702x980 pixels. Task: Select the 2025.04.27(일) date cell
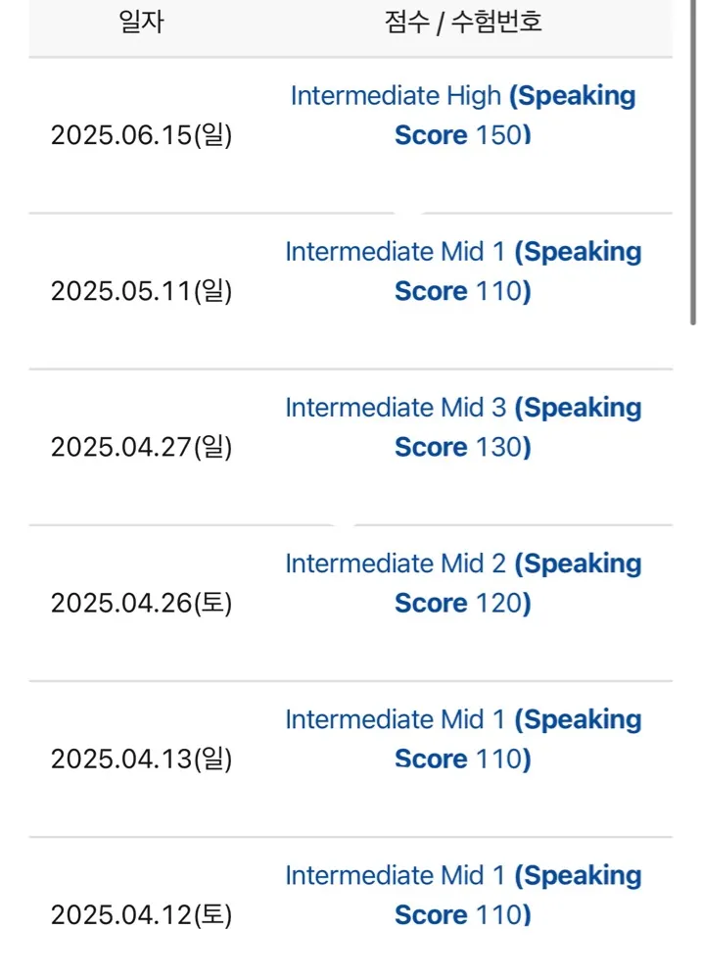141,447
